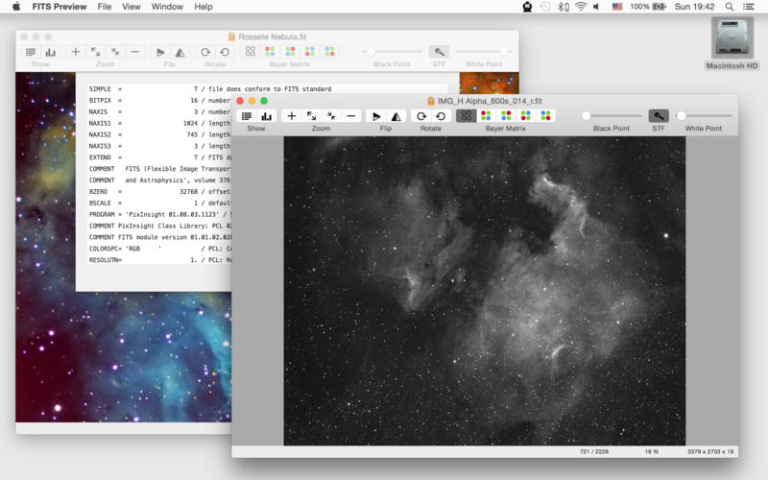Click the Sun 19:42 clock
This screenshot has height=480, width=768.
(694, 7)
